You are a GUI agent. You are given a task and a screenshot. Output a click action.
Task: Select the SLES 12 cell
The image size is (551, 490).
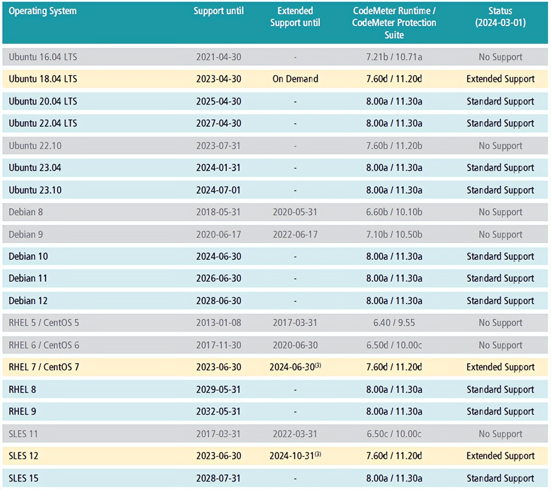(x=23, y=456)
